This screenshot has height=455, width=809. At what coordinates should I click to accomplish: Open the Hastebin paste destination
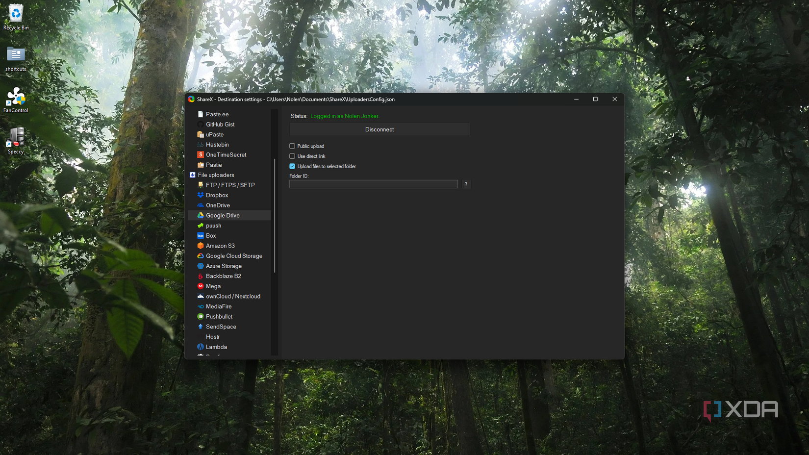point(217,145)
